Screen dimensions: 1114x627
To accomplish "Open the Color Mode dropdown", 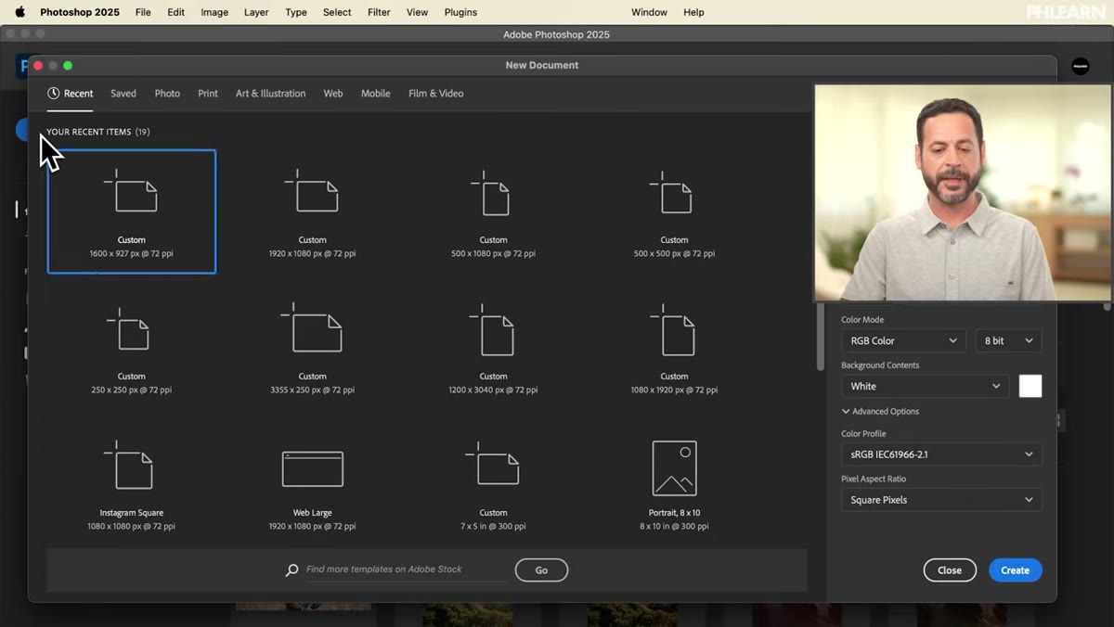I will pyautogui.click(x=903, y=340).
